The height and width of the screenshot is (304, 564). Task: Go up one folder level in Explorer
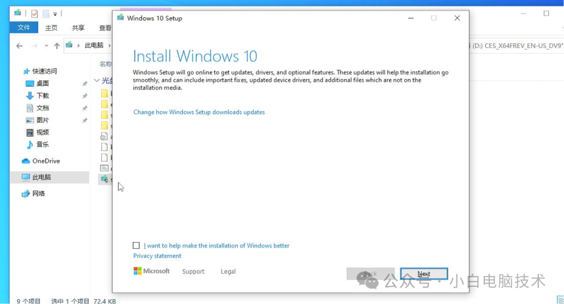coord(57,45)
